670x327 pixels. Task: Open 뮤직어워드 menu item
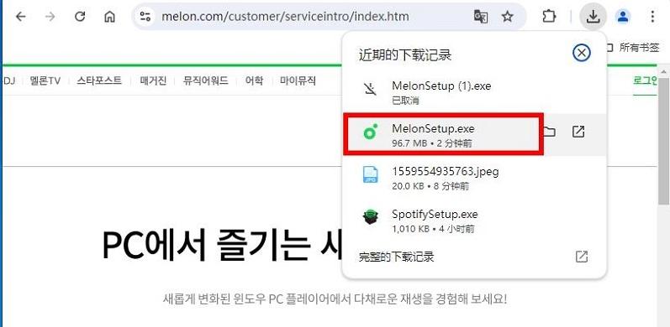205,80
